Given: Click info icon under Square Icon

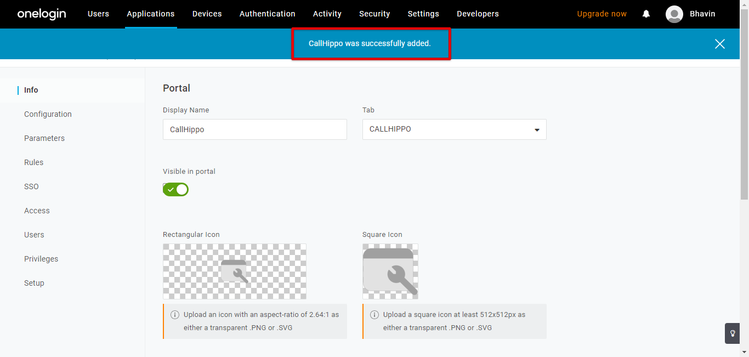Looking at the screenshot, I should pyautogui.click(x=374, y=315).
